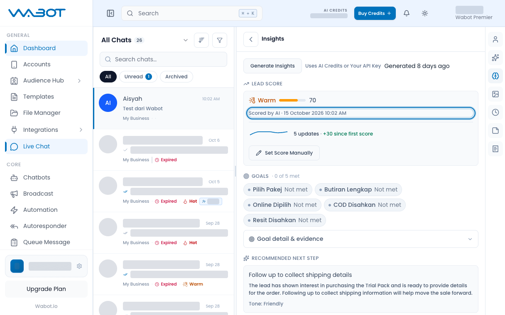
Task: Click the Search chats field
Action: (x=163, y=59)
